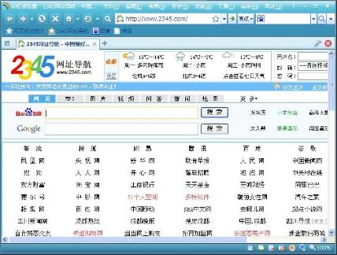Click the 100% zoom control in status bar
Image resolution: width=337 pixels, height=255 pixels.
point(320,248)
